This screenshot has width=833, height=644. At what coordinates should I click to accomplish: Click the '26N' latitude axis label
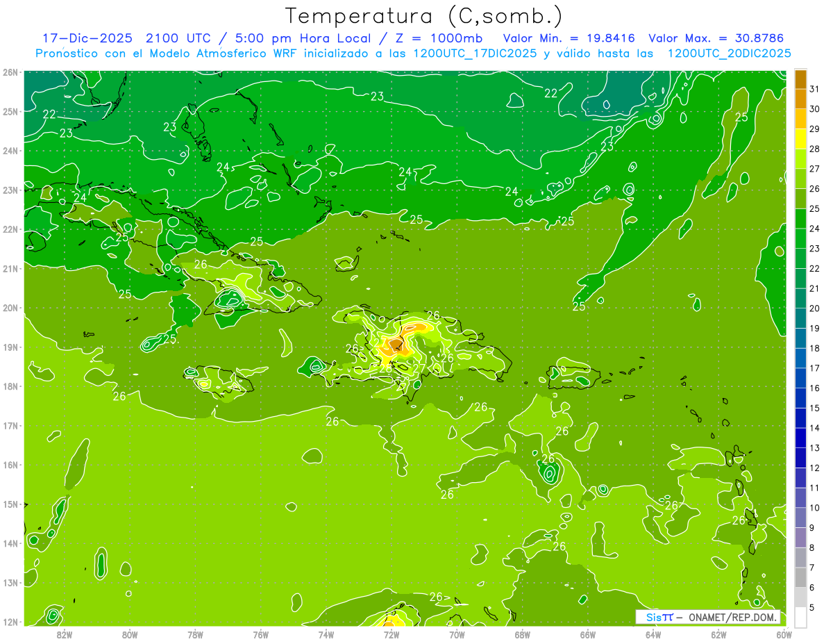point(11,72)
